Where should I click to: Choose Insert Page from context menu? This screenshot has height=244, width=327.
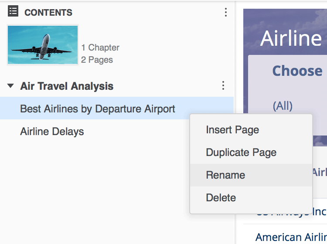[x=232, y=130]
